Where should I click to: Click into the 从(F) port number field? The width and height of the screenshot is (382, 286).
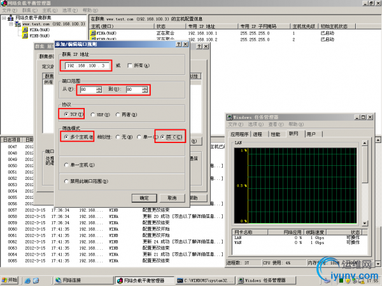88,90
